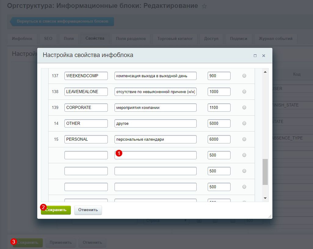Click ABSENCE_TYPE code in background table
This screenshot has width=313, height=249.
coord(288,138)
